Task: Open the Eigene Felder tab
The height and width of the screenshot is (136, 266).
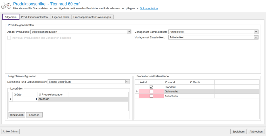Action: tap(61, 17)
